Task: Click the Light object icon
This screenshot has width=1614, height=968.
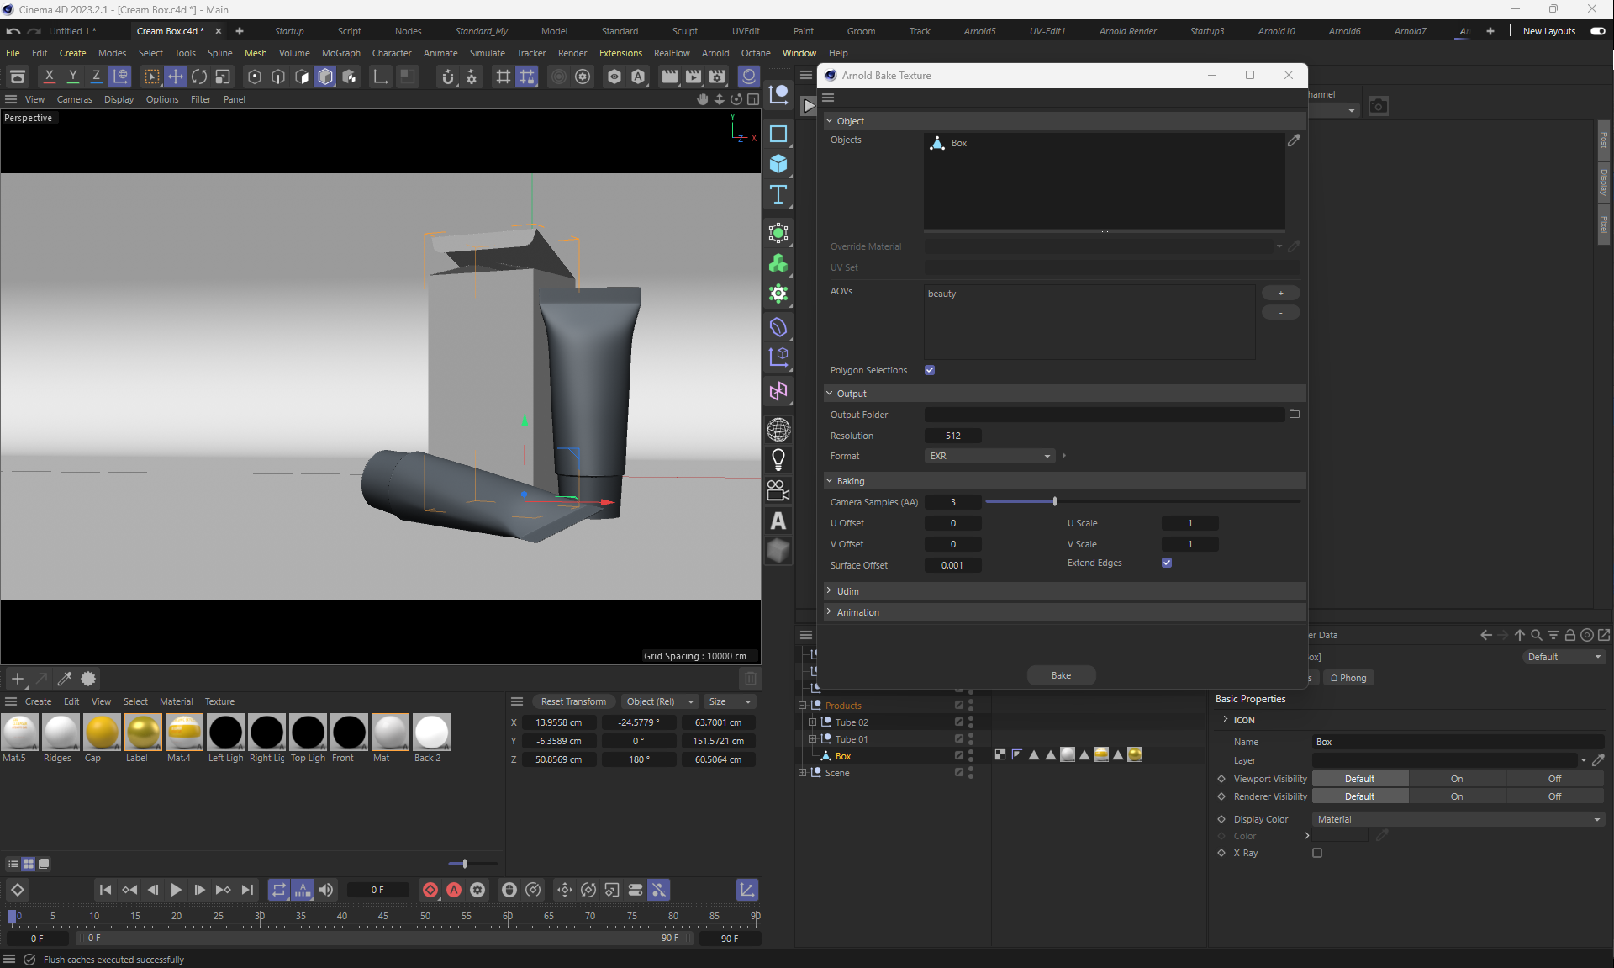Action: coord(778,459)
